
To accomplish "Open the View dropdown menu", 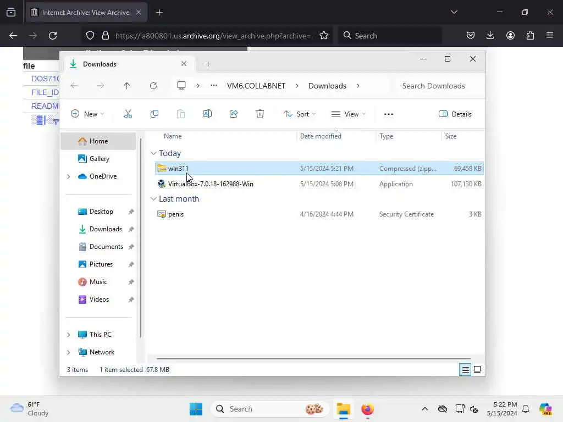I will (348, 114).
